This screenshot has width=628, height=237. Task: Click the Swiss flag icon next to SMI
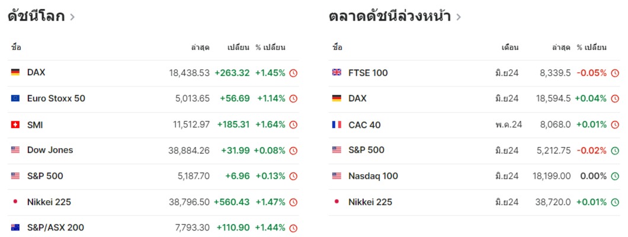click(15, 124)
